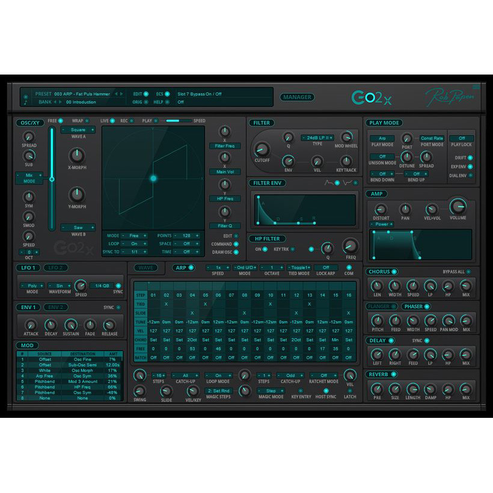Image resolution: width=493 pixels, height=493 pixels.
Task: Toggle the FREE oscillator switch
Action: point(61,121)
